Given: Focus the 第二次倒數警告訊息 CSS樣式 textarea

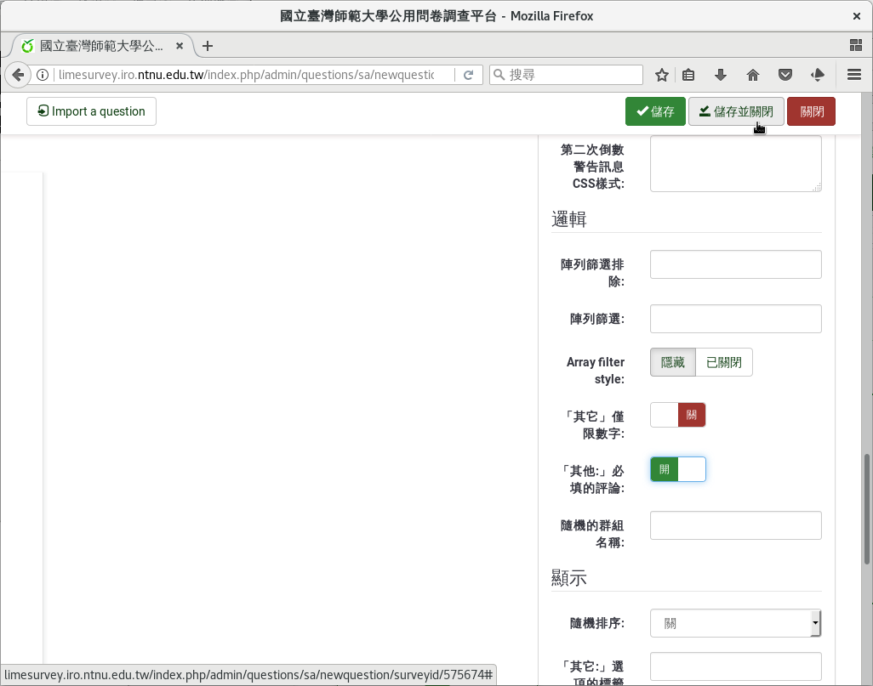Looking at the screenshot, I should tap(735, 163).
